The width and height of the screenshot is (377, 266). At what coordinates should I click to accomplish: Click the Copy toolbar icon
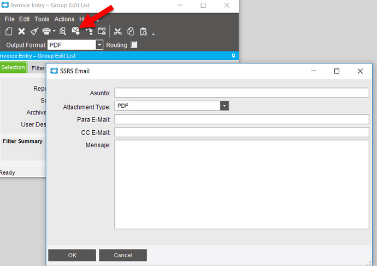131,31
